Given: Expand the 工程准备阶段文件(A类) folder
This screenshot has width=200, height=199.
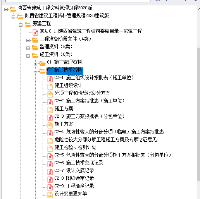Looking at the screenshot, I should click(28, 40).
